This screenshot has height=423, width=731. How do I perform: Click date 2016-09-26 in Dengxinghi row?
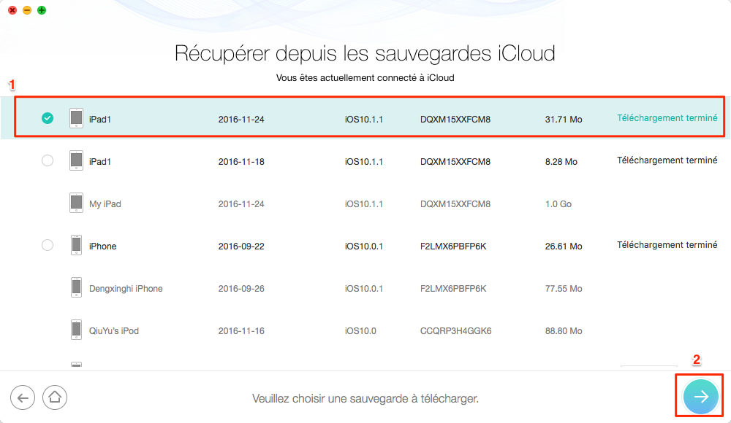[x=241, y=289]
